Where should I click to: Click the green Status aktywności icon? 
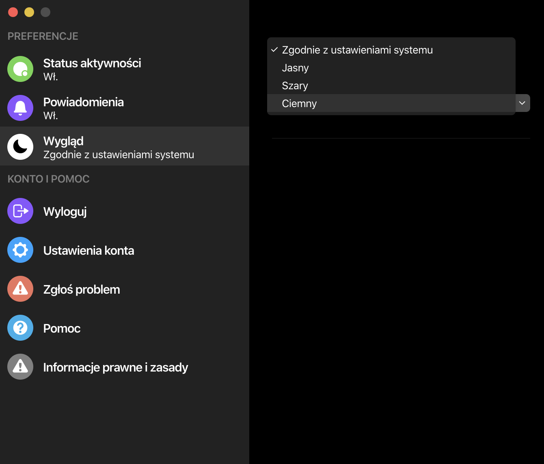pos(20,69)
